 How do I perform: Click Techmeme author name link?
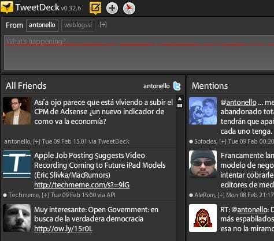24,195
